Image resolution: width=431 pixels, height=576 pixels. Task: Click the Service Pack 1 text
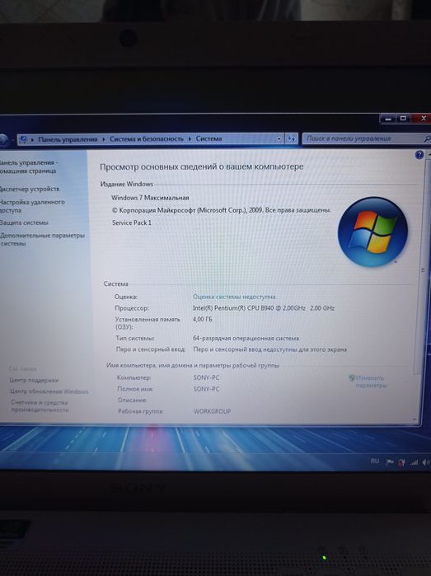[132, 222]
